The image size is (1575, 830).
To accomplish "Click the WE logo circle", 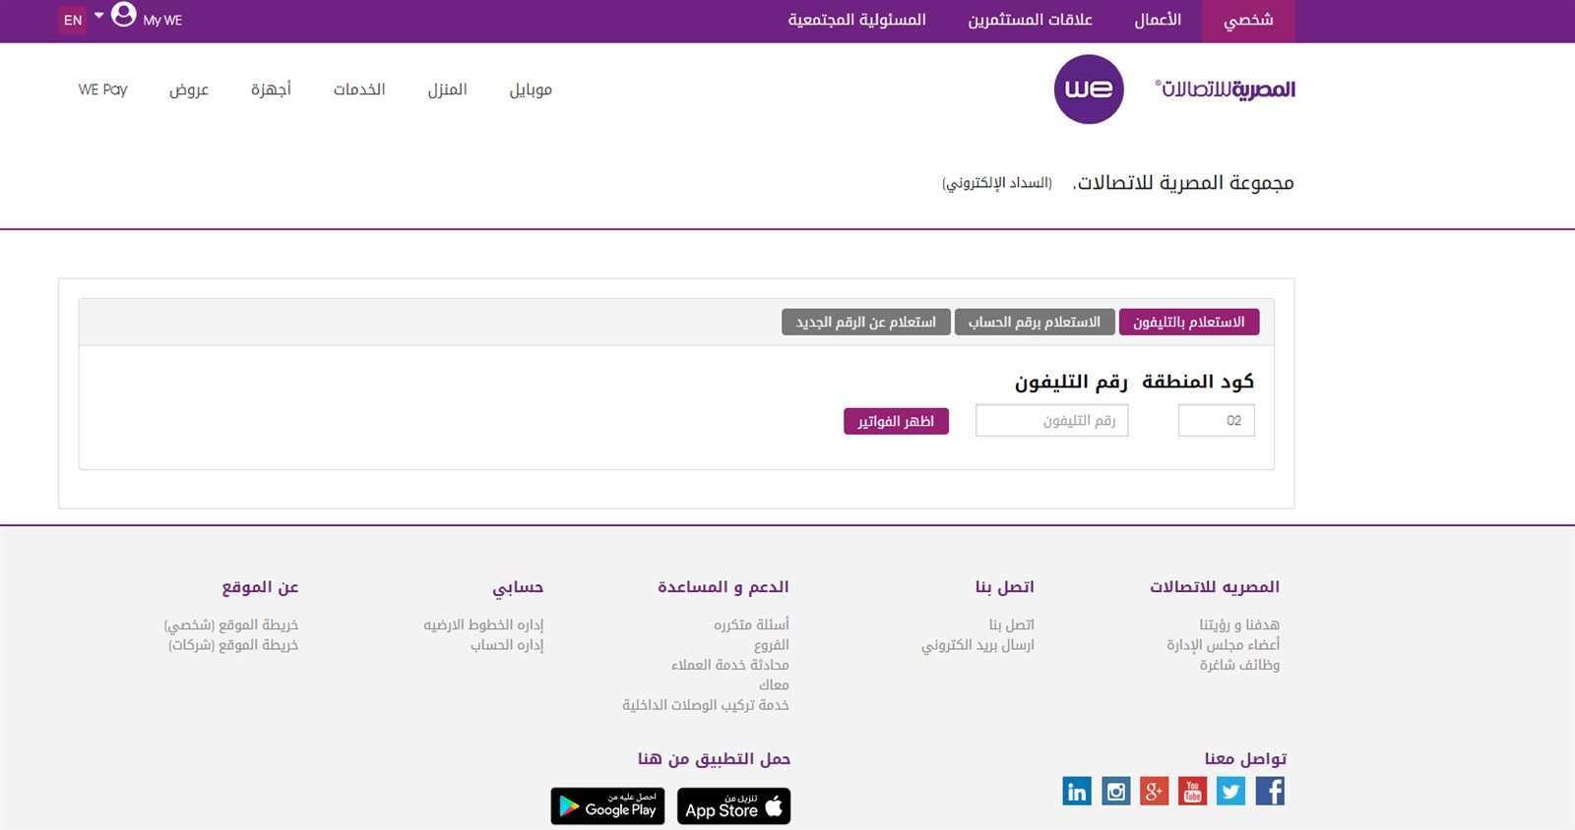I will pyautogui.click(x=1088, y=89).
